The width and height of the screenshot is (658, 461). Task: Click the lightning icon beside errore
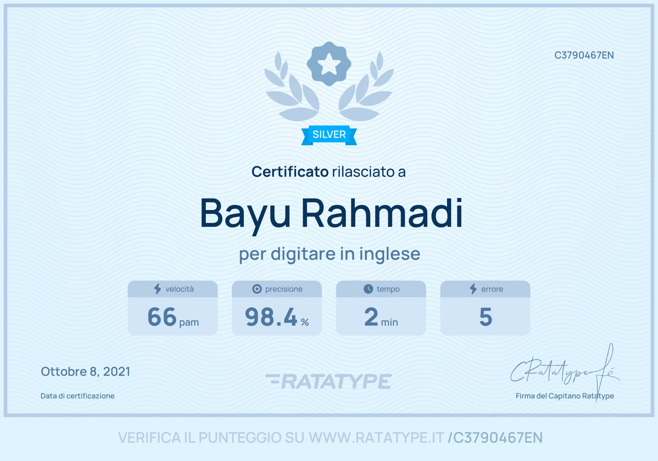pyautogui.click(x=473, y=289)
